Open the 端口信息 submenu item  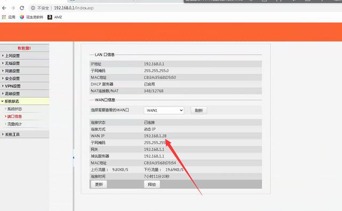click(x=14, y=116)
